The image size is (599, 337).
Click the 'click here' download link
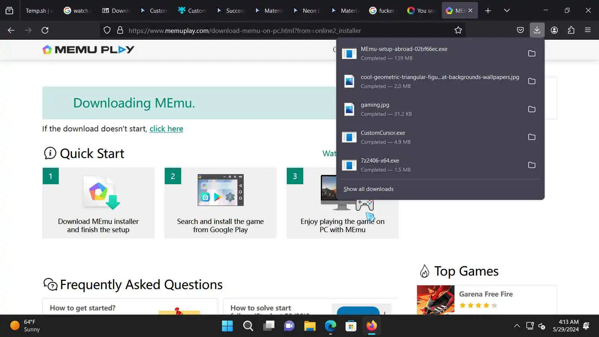tap(166, 129)
